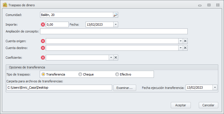Click the Examinar browse button

[124, 87]
